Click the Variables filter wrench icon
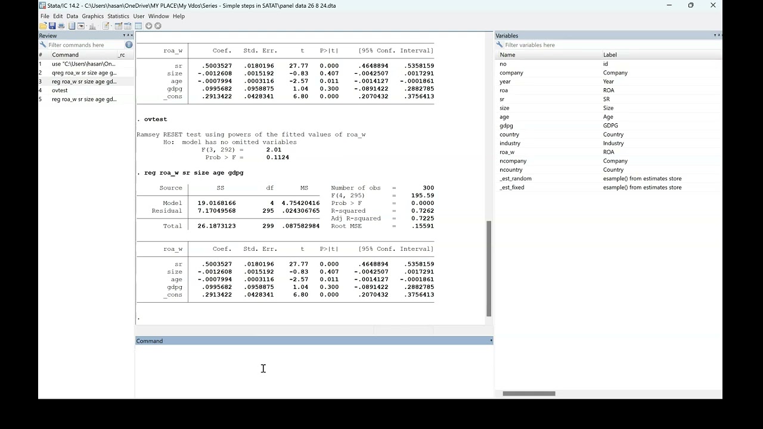763x429 pixels. (500, 45)
